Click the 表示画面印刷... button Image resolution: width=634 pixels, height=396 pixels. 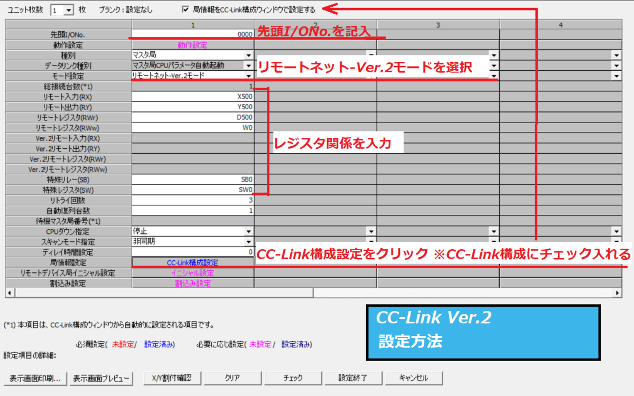(35, 378)
